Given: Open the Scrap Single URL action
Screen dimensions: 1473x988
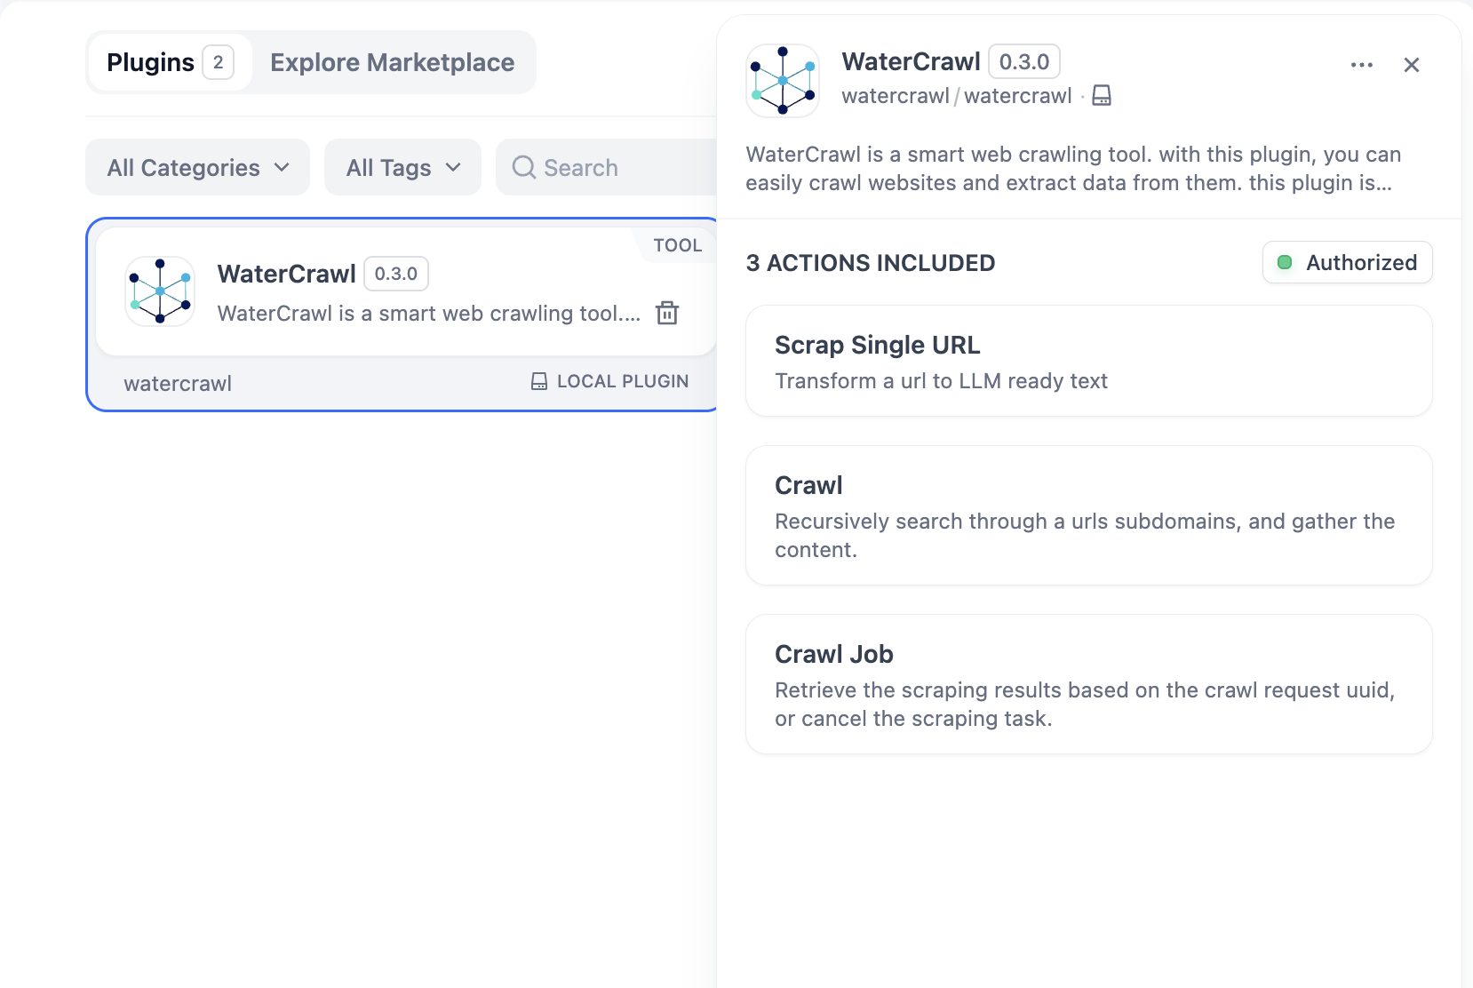Looking at the screenshot, I should [x=1088, y=361].
